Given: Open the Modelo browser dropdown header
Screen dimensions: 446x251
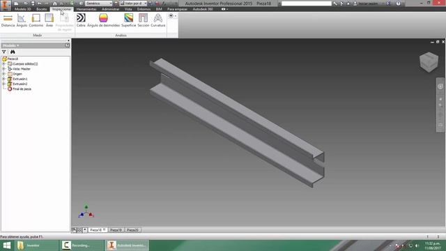Looking at the screenshot, I should (x=11, y=45).
